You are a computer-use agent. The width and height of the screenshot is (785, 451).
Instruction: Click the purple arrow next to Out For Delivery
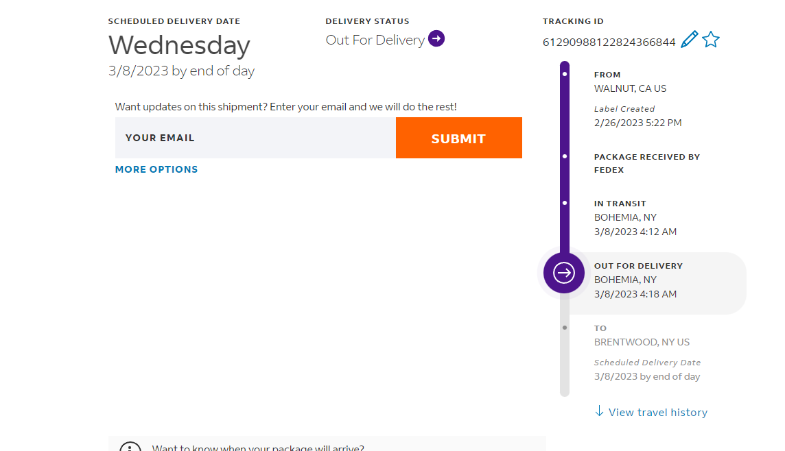tap(436, 39)
